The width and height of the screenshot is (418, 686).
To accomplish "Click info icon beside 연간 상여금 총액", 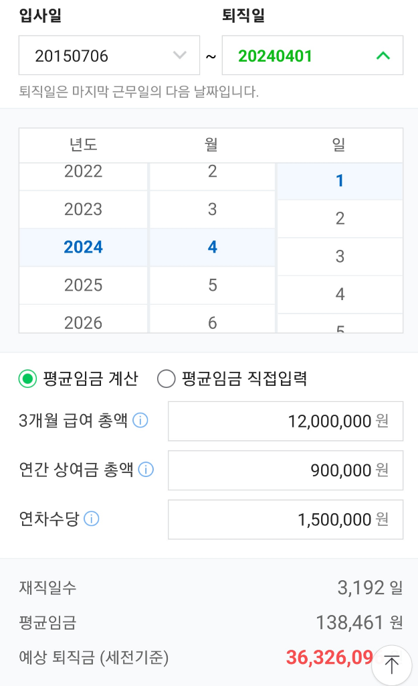I will pos(146,470).
